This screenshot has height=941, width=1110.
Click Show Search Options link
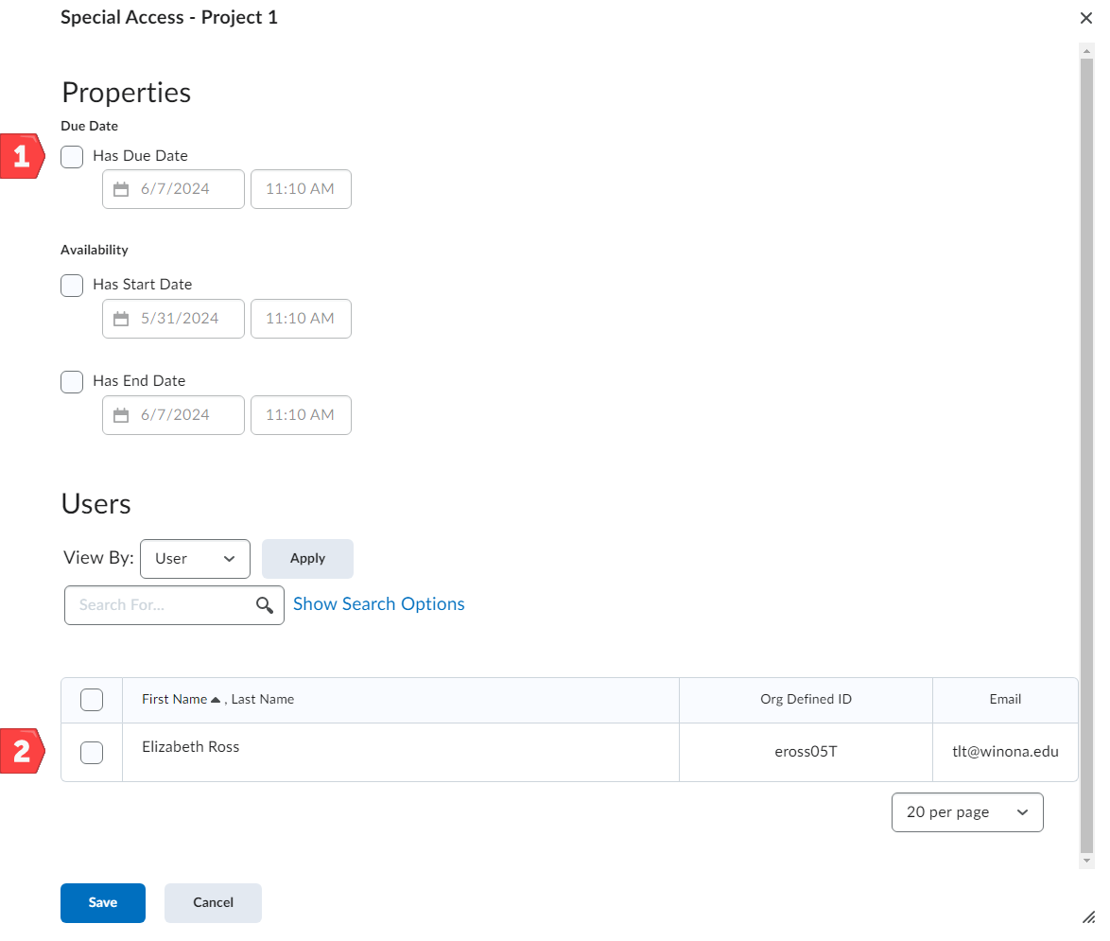pyautogui.click(x=378, y=604)
